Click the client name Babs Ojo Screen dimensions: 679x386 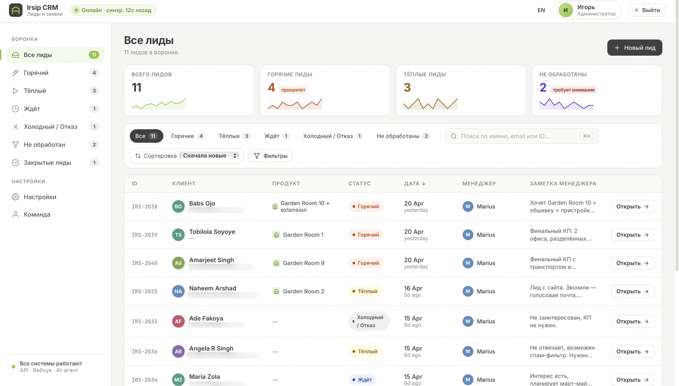pyautogui.click(x=202, y=203)
